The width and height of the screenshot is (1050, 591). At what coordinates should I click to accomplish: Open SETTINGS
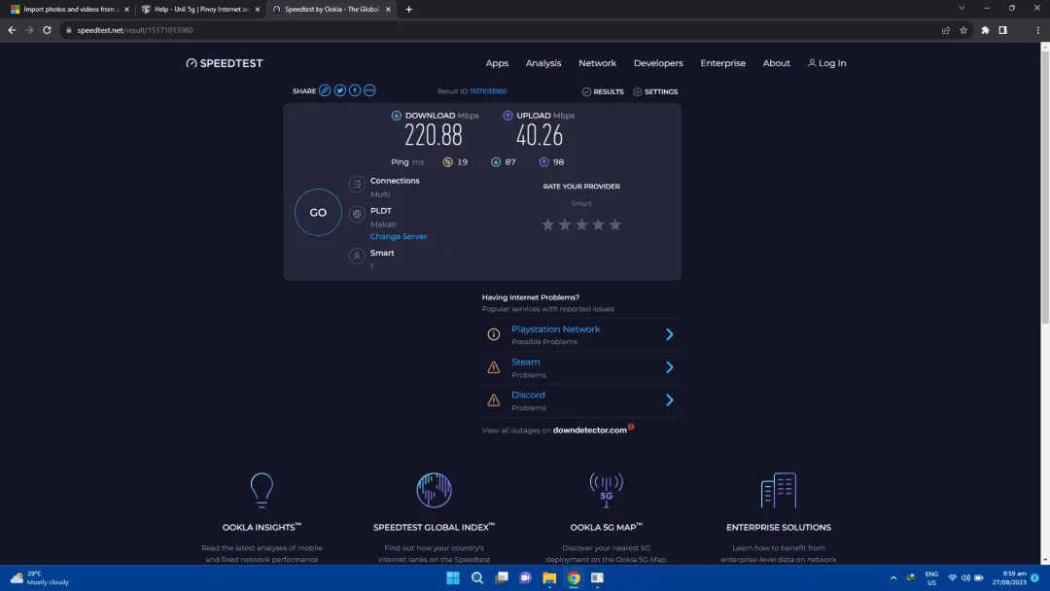pos(655,91)
